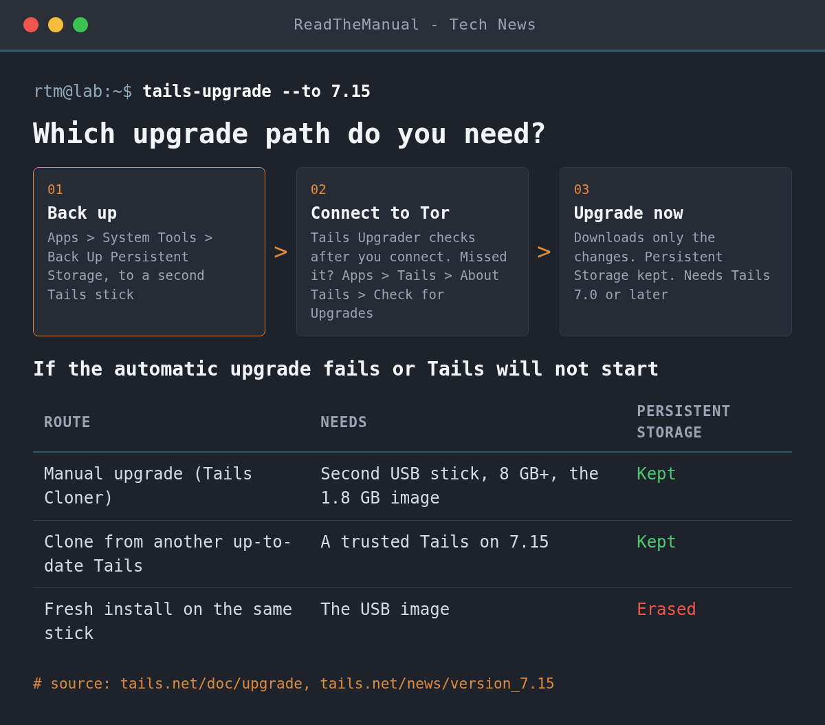Click step number 01 label
Screen dimensions: 825x725
click(55, 189)
